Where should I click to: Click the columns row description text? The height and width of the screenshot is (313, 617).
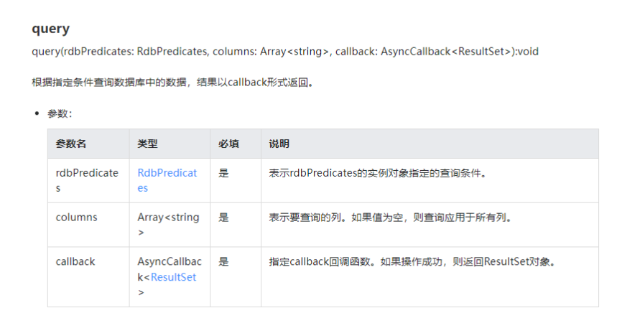[x=391, y=218]
